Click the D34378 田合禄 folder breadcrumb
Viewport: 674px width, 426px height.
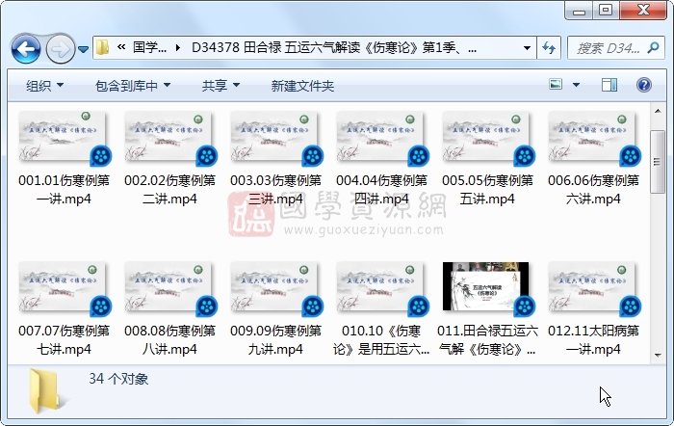[x=334, y=47]
